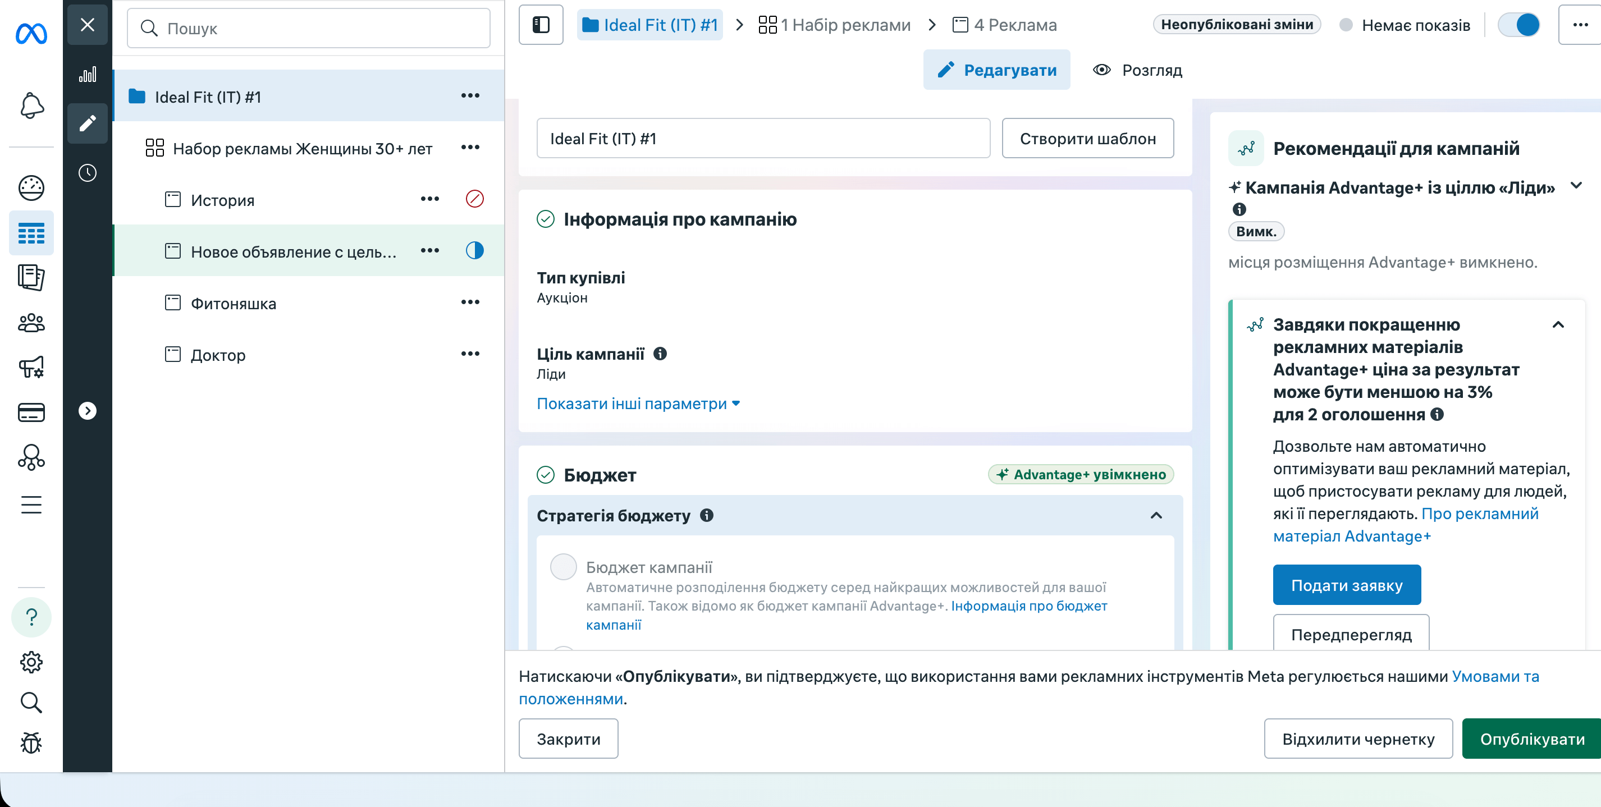
Task: Open history clock icon
Action: (x=88, y=173)
